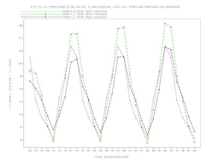Click x-axis tick label 48
Screen dimensions: 212x164
124,151
